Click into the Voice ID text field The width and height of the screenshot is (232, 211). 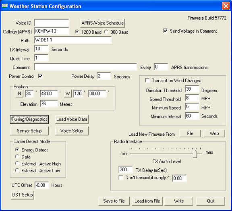[x=52, y=23]
